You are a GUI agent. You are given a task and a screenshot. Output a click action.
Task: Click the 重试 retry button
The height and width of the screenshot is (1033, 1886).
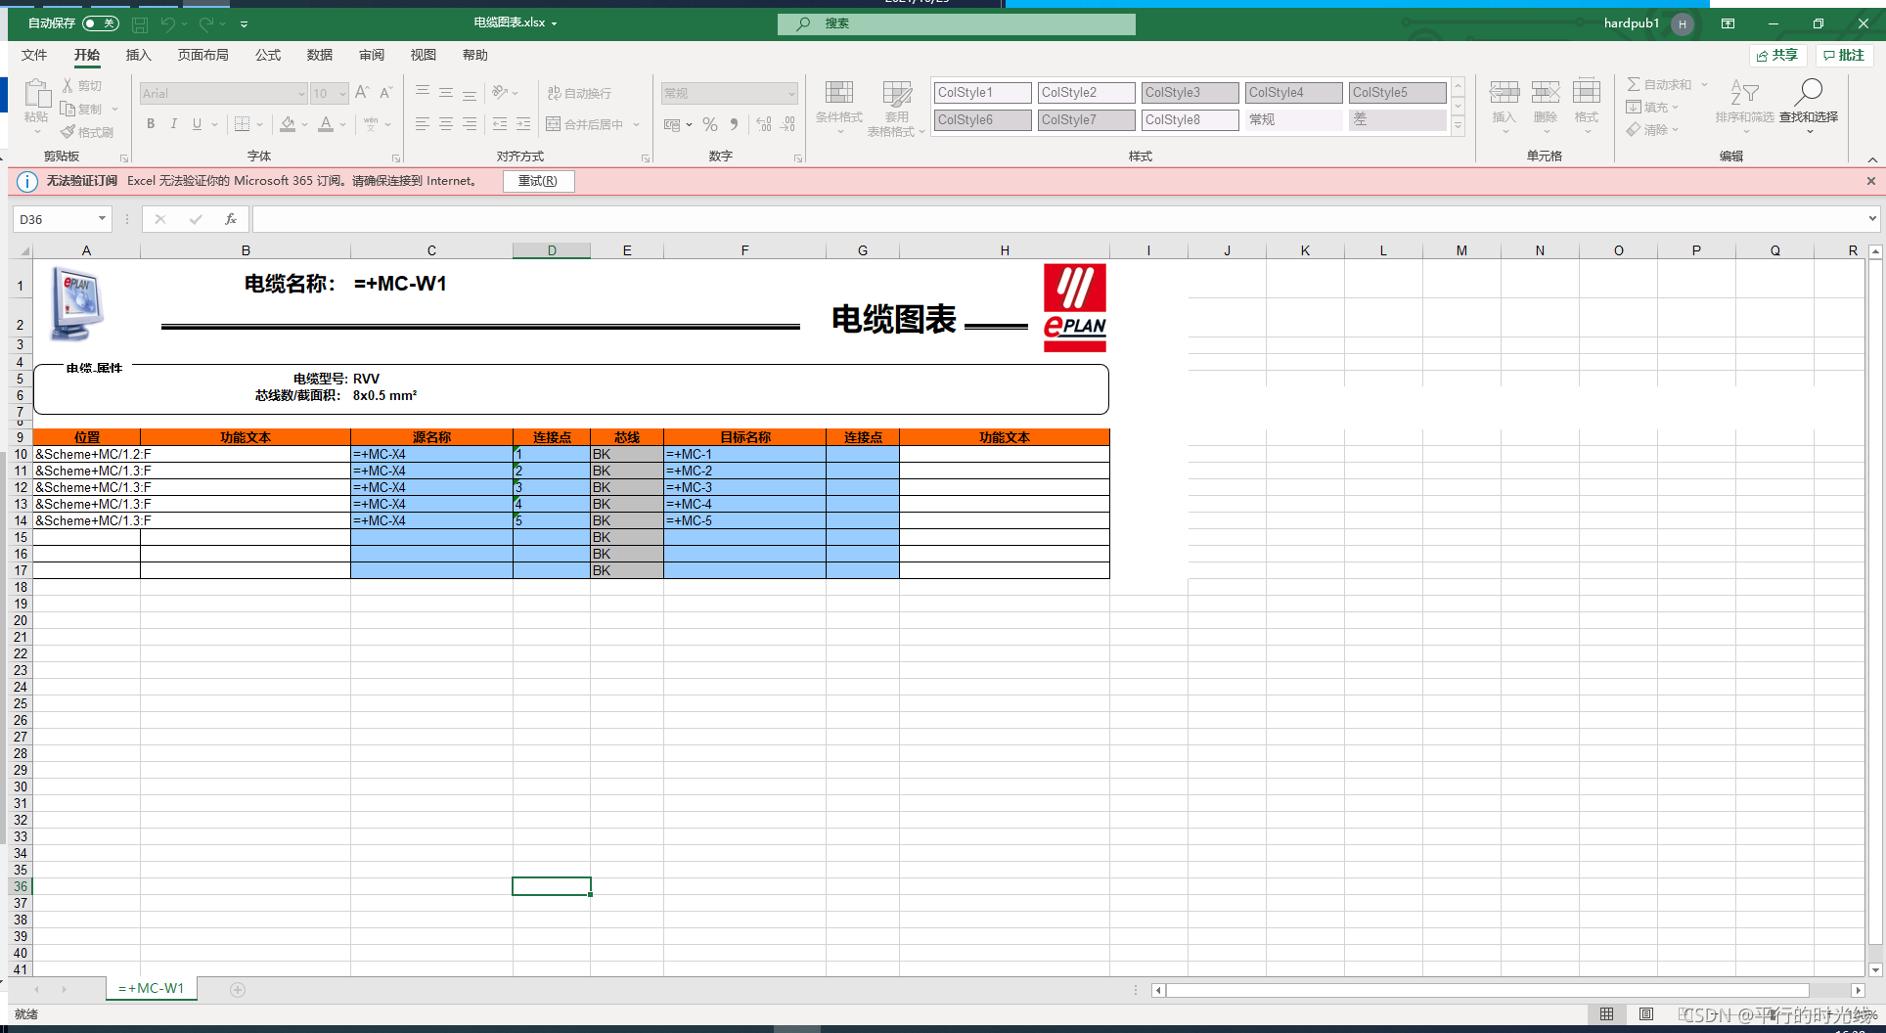click(x=538, y=181)
